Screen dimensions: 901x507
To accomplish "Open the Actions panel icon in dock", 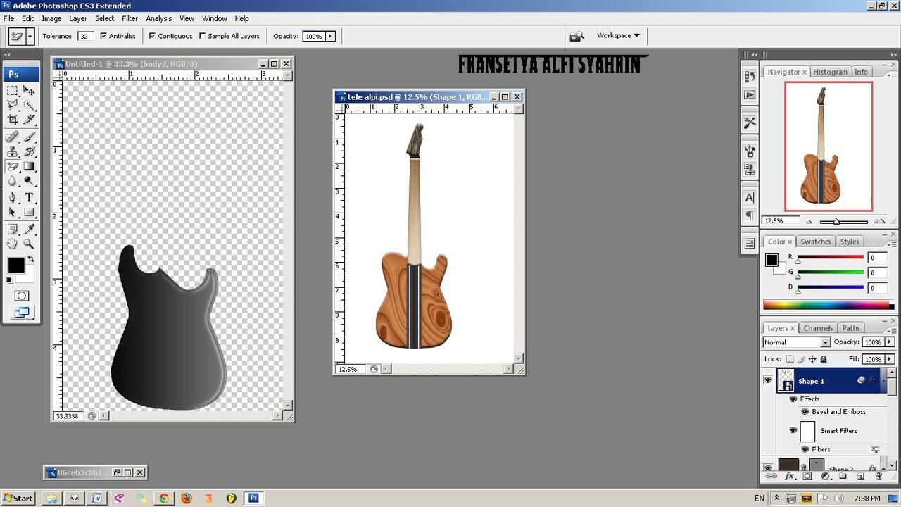I will pos(750,95).
